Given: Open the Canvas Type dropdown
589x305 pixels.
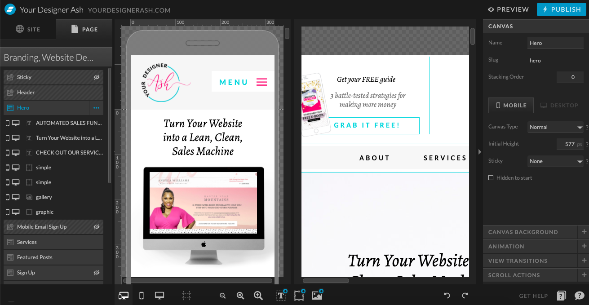Looking at the screenshot, I should [x=555, y=127].
